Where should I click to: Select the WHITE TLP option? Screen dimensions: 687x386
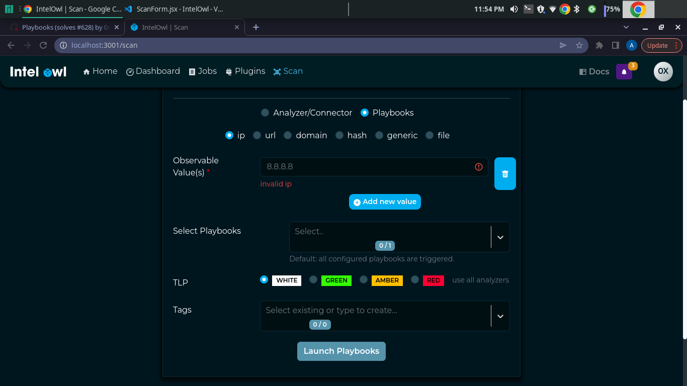point(264,279)
